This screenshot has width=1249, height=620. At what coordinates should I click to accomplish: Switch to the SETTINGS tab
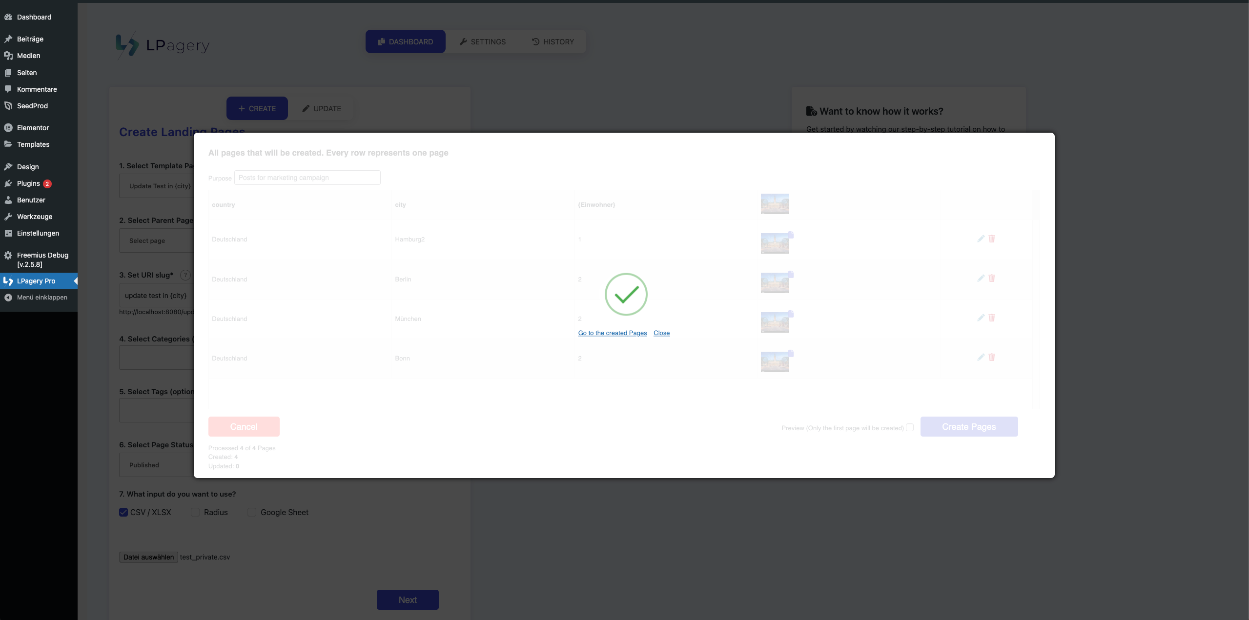[x=482, y=41]
